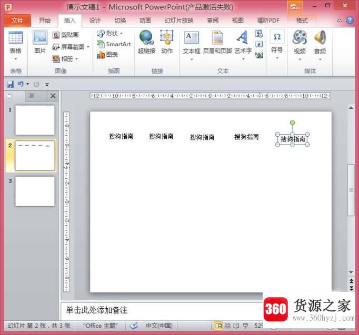Select slide 1 thumbnail
Image resolution: width=359 pixels, height=335 pixels.
[x=35, y=120]
